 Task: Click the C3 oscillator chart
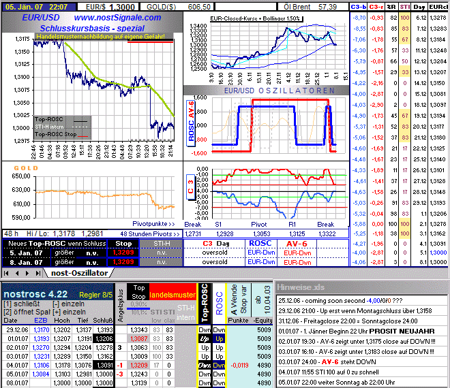[x=280, y=193]
